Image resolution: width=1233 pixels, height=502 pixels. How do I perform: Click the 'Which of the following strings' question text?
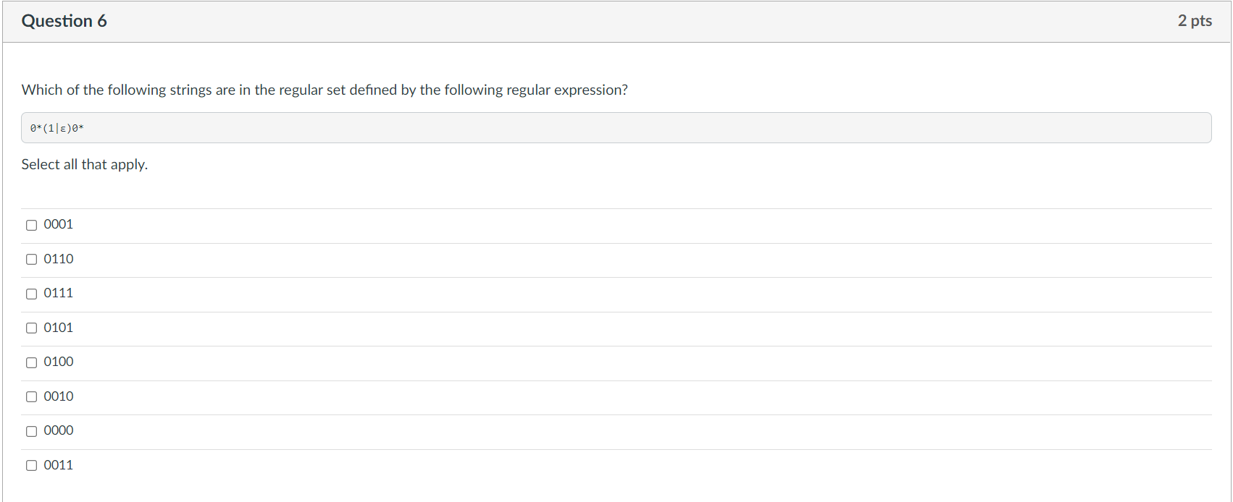(325, 90)
